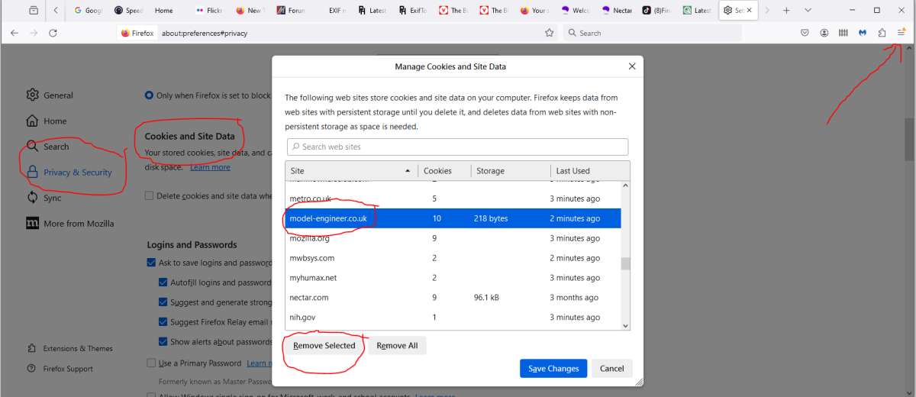Click the site list scrollbar up arrow
The image size is (916, 397).
(626, 186)
